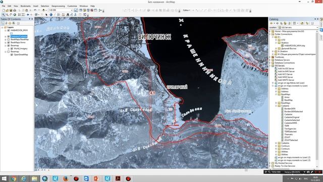
Task: Open the Windows menu
Action: pos(83,6)
